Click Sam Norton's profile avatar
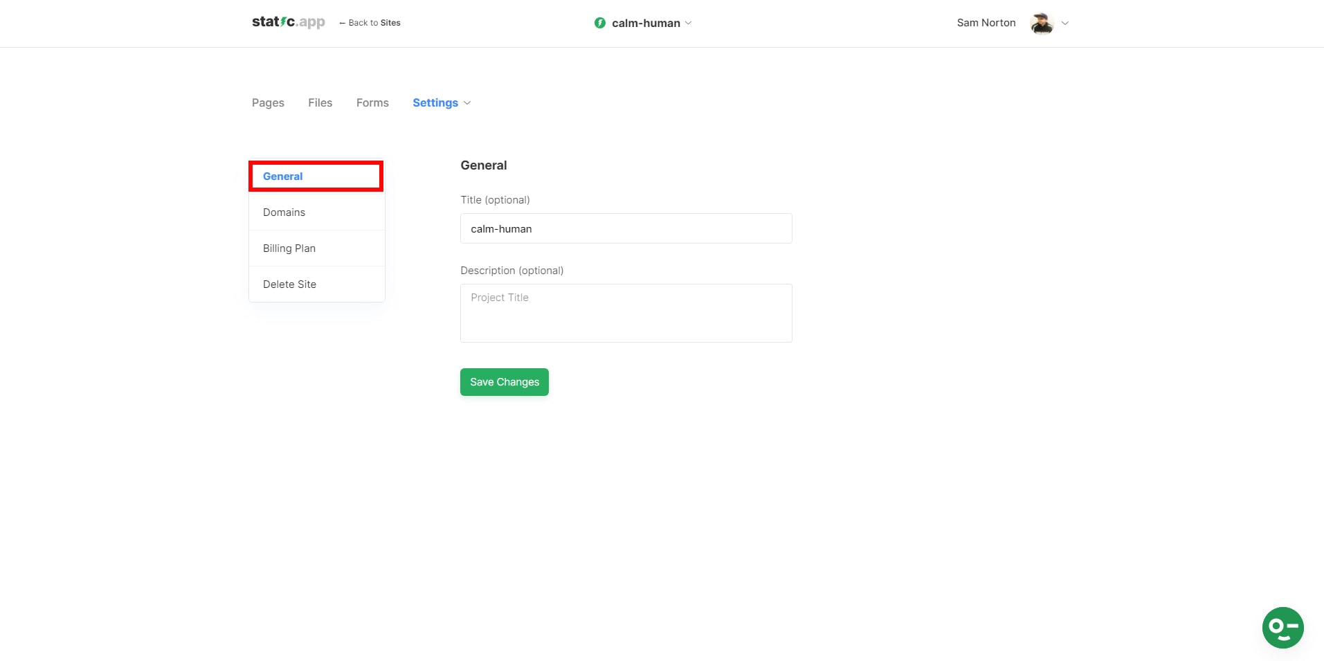The width and height of the screenshot is (1324, 661). [x=1041, y=23]
